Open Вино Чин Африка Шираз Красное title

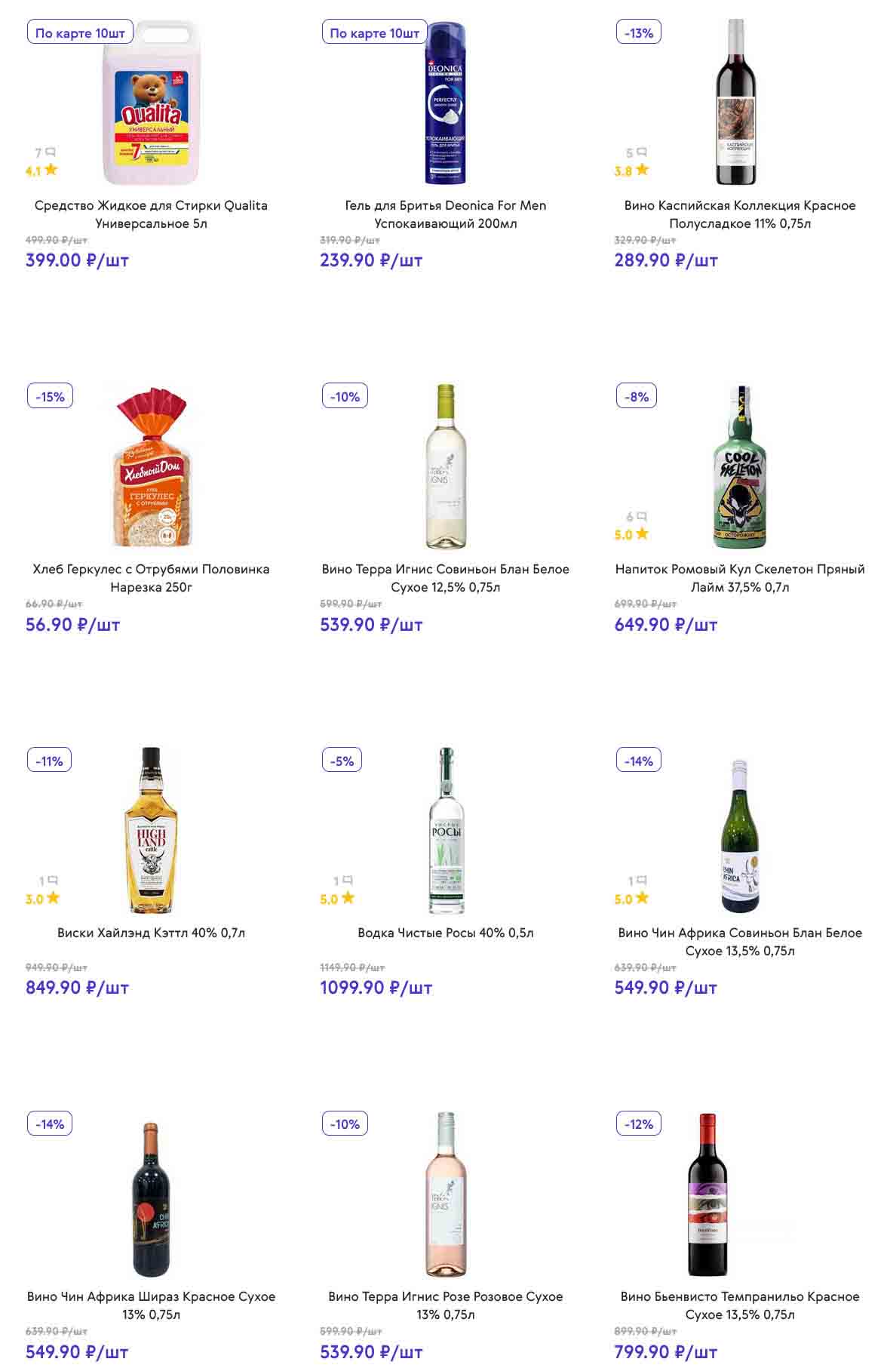pyautogui.click(x=151, y=1305)
